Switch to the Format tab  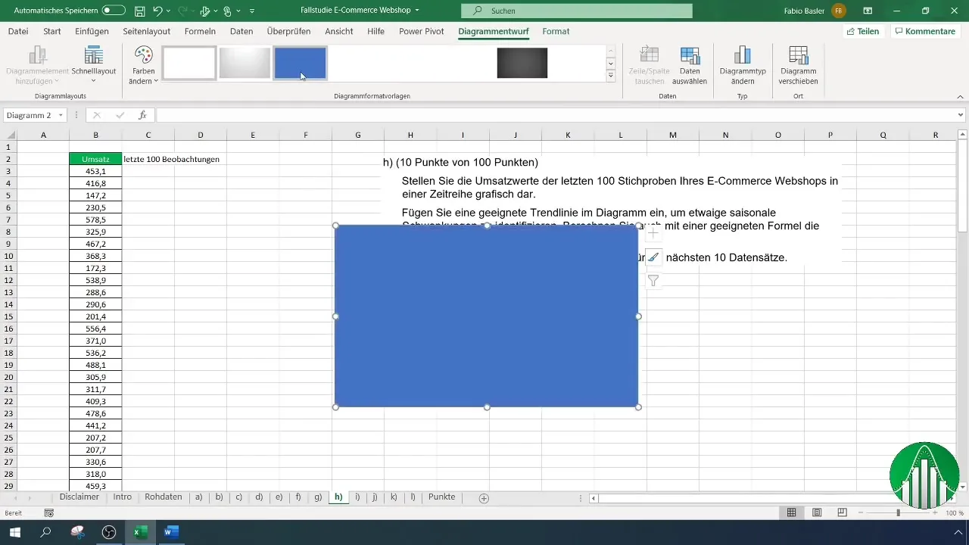click(556, 31)
